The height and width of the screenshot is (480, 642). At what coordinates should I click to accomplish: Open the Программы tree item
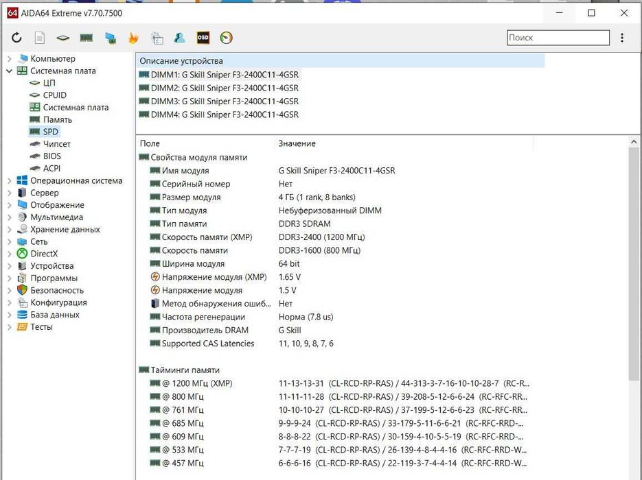tap(47, 278)
